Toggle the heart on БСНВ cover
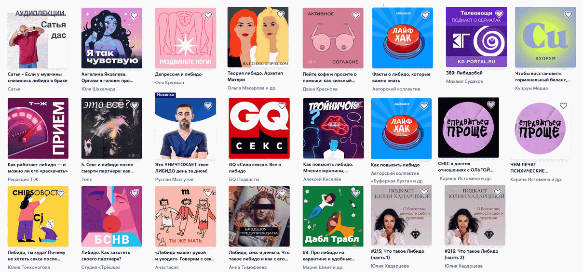The width and height of the screenshot is (583, 272). 135,194
